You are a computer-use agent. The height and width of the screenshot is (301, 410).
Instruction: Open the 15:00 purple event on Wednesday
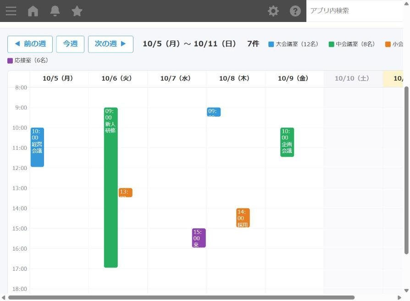[x=199, y=238]
